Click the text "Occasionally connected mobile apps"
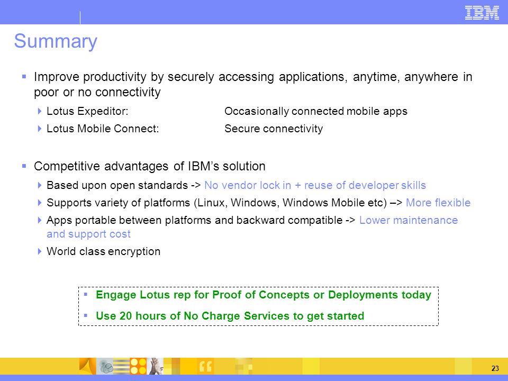Screen dimensions: 508x381 click(x=316, y=111)
